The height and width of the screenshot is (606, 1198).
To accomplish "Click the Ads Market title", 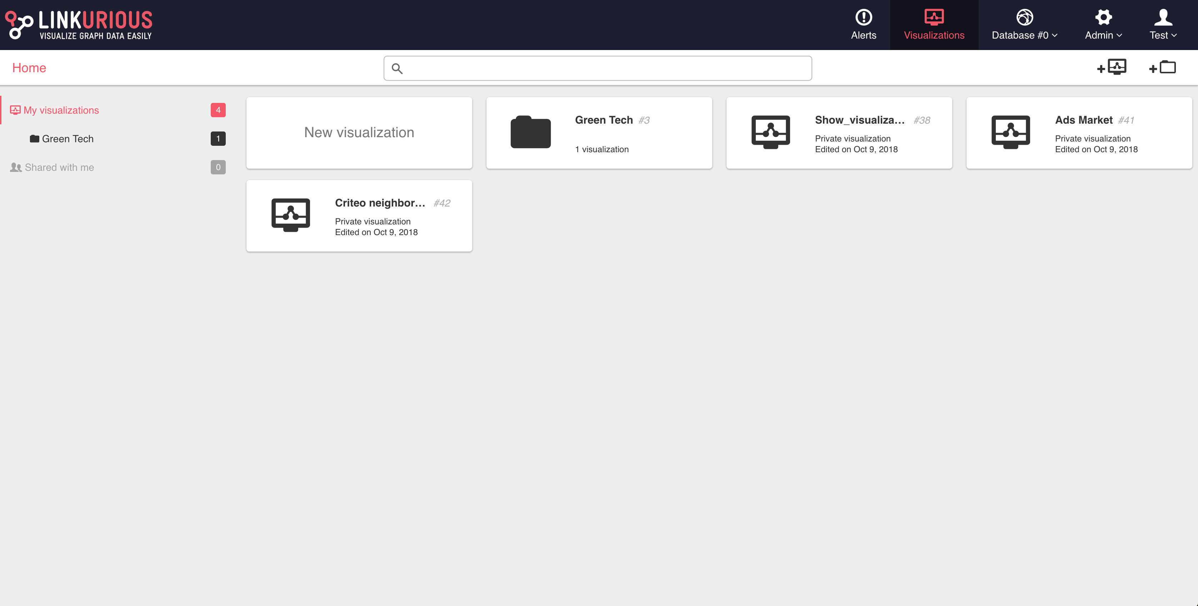I will pos(1084,120).
